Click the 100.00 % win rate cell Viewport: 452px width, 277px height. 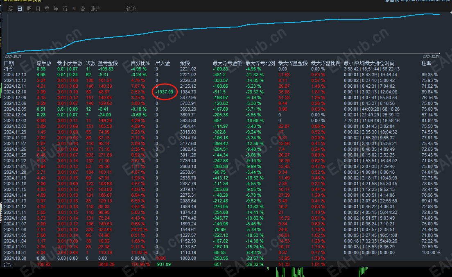click(431, 252)
